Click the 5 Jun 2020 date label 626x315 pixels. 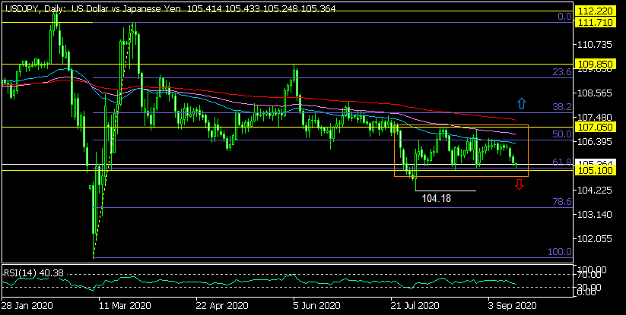click(317, 306)
